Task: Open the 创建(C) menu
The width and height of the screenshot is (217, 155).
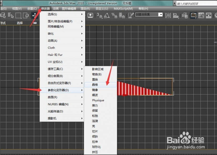Action: (x=32, y=9)
